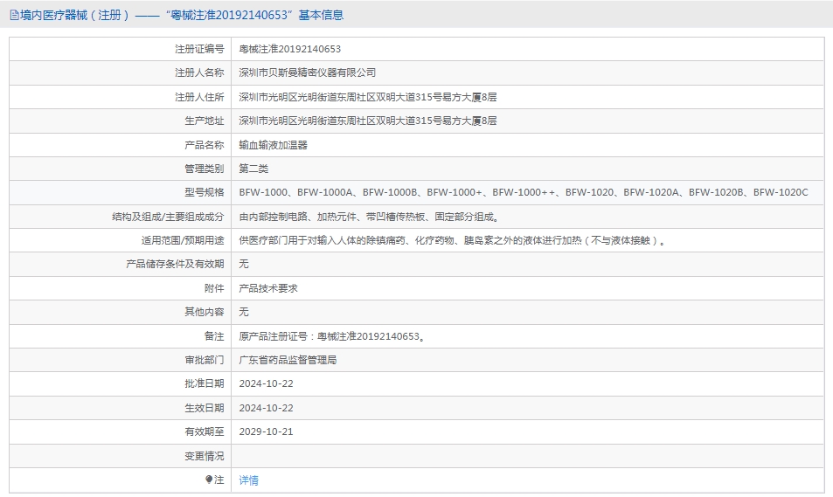Click the document icon before 境内医疗器械 title
The width and height of the screenshot is (833, 497).
14,15
